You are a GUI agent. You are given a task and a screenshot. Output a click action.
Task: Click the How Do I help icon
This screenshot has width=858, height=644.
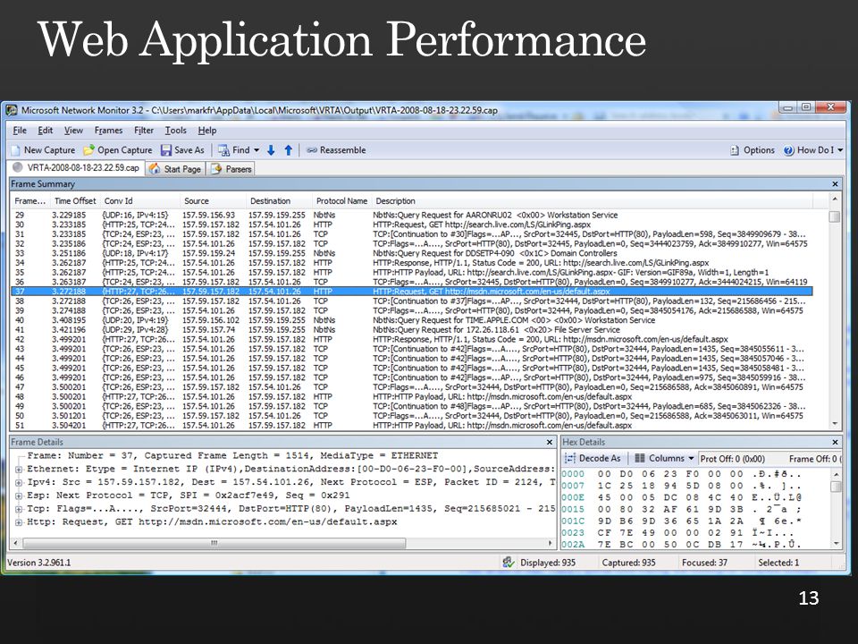click(788, 150)
